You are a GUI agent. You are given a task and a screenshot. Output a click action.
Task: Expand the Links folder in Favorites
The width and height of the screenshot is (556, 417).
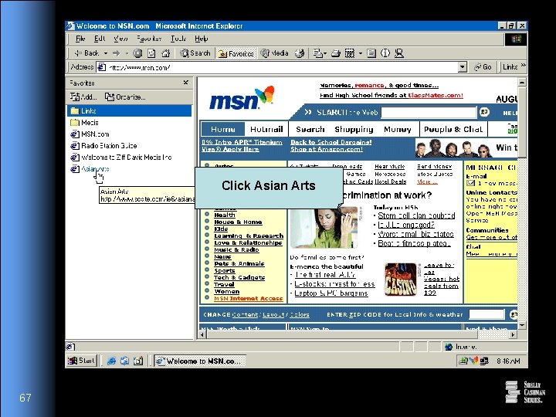coord(129,111)
